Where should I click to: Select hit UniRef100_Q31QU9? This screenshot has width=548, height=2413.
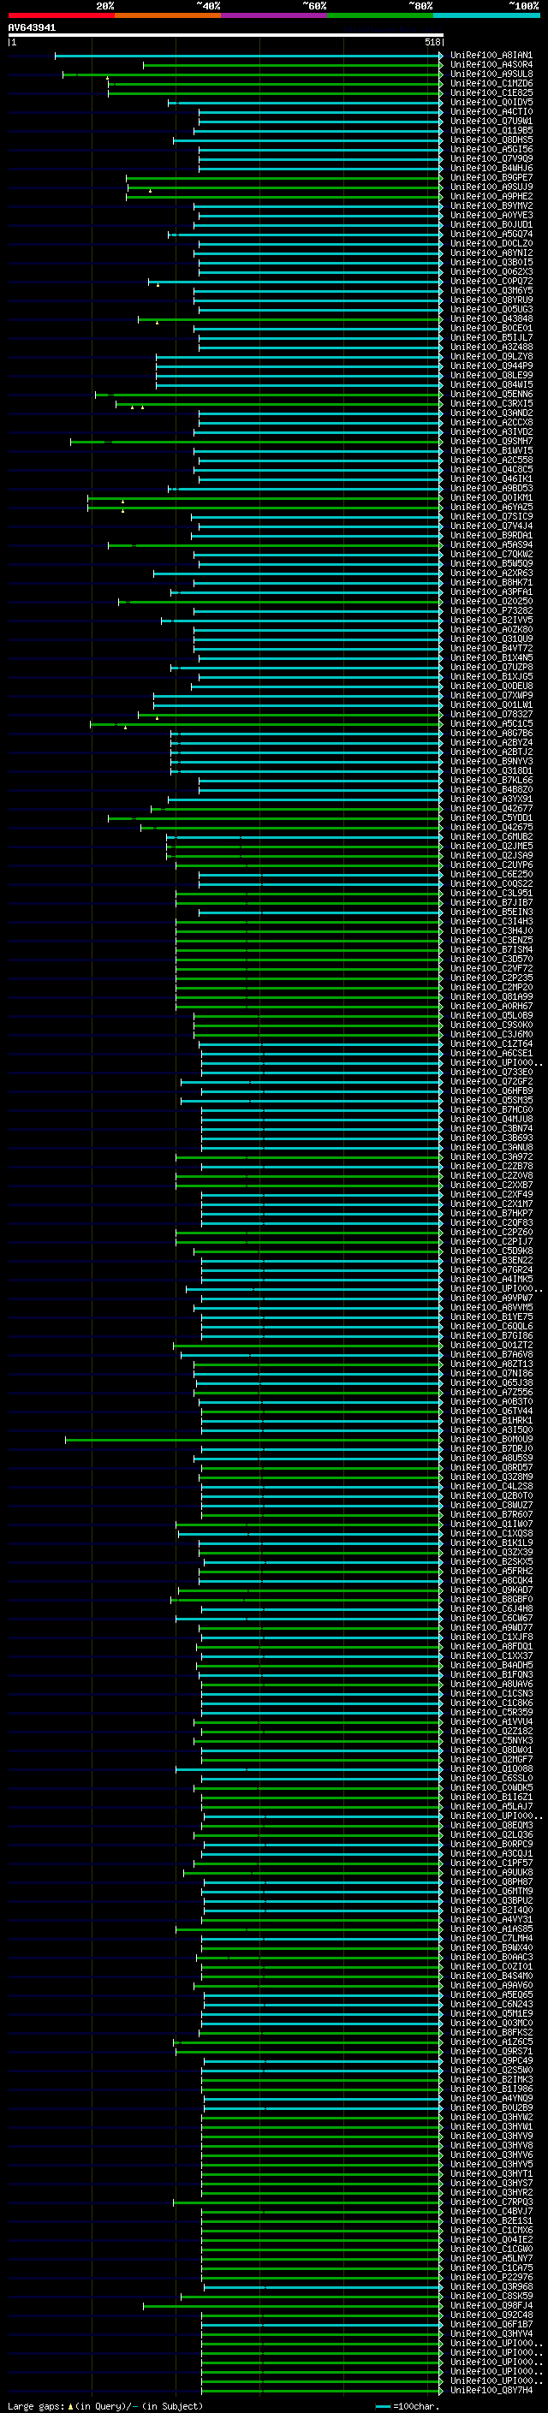tap(491, 639)
